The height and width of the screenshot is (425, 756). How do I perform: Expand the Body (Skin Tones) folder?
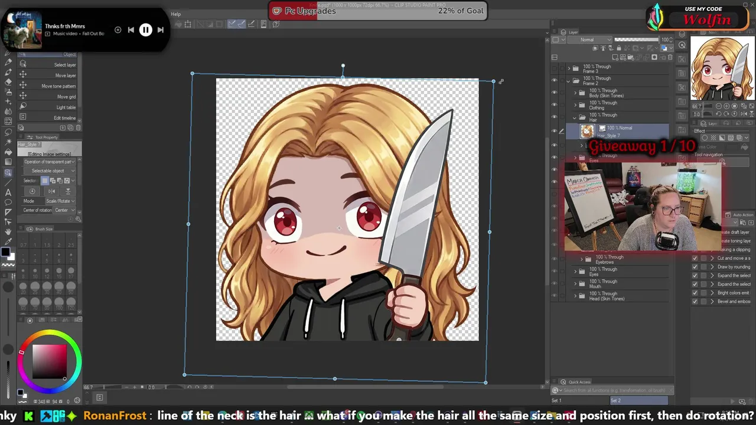coord(576,93)
